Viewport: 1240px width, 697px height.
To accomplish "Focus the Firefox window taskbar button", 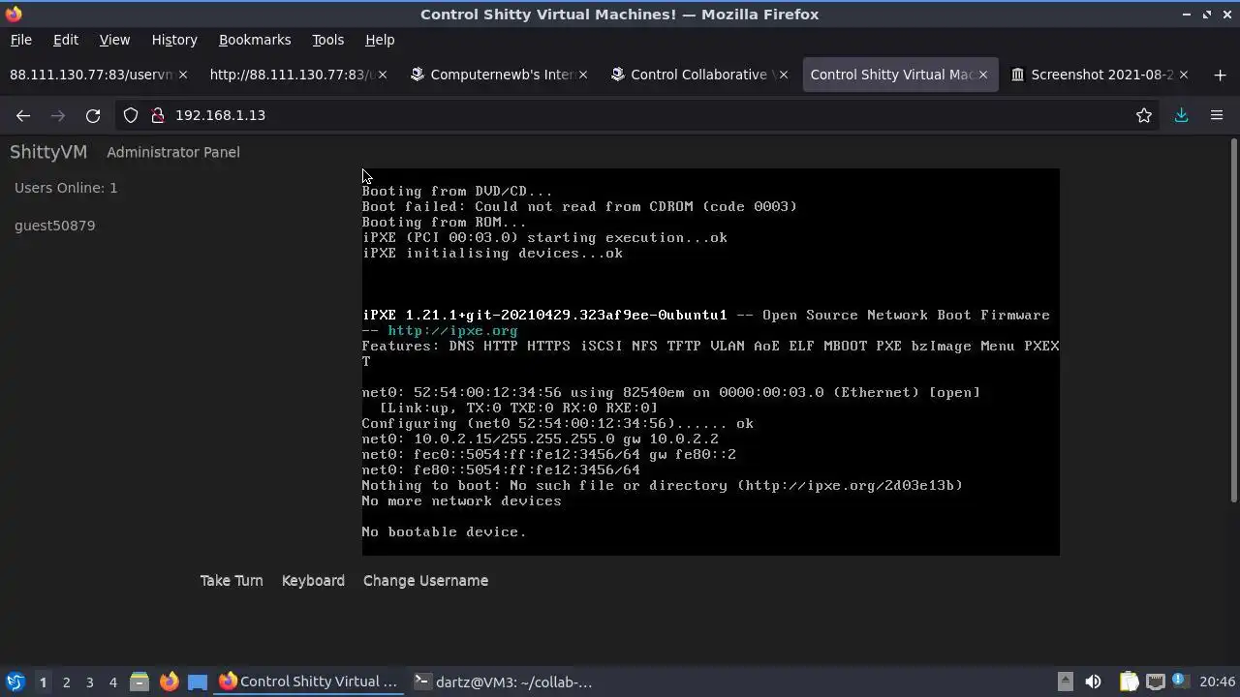I will (x=309, y=682).
